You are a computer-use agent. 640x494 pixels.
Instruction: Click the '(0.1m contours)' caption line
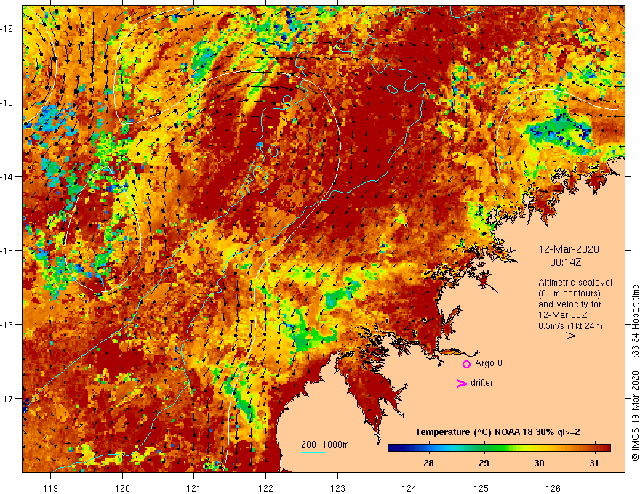tap(569, 293)
